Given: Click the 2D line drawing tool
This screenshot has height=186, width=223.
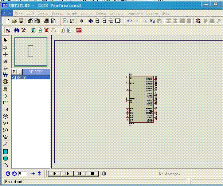Looking at the screenshot, I should tap(5, 144).
